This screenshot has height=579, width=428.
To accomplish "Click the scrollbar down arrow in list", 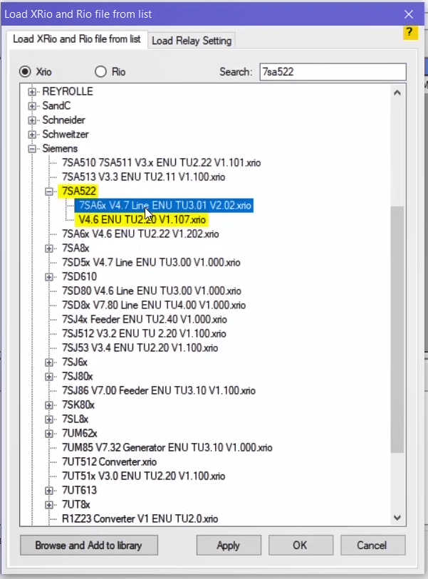I will pyautogui.click(x=397, y=518).
